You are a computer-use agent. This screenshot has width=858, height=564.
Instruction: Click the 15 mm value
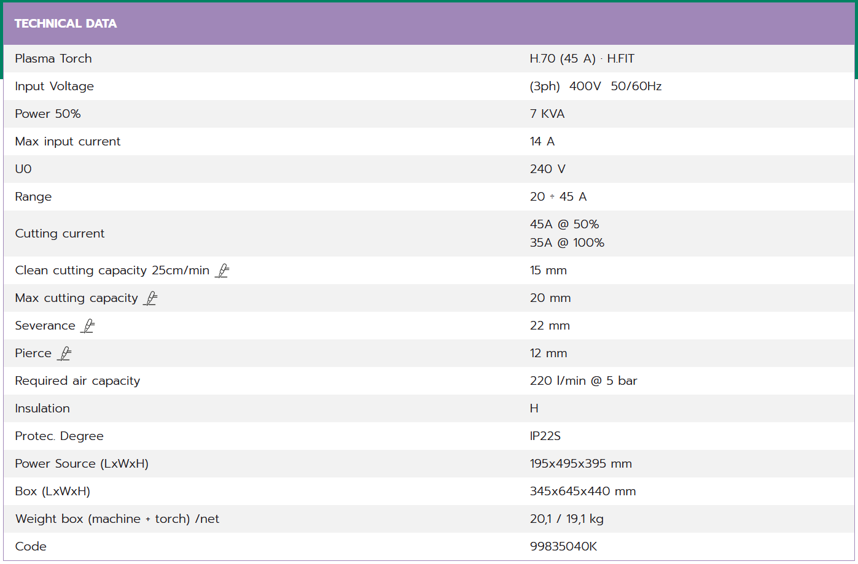click(x=548, y=270)
